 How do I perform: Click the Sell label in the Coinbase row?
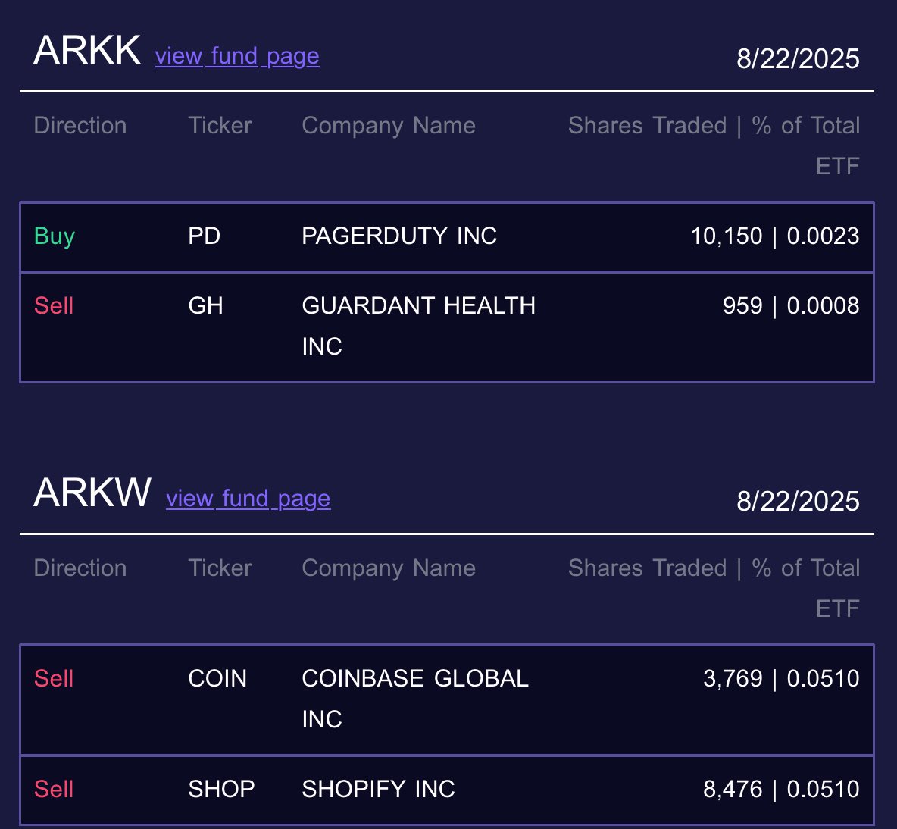tap(54, 679)
